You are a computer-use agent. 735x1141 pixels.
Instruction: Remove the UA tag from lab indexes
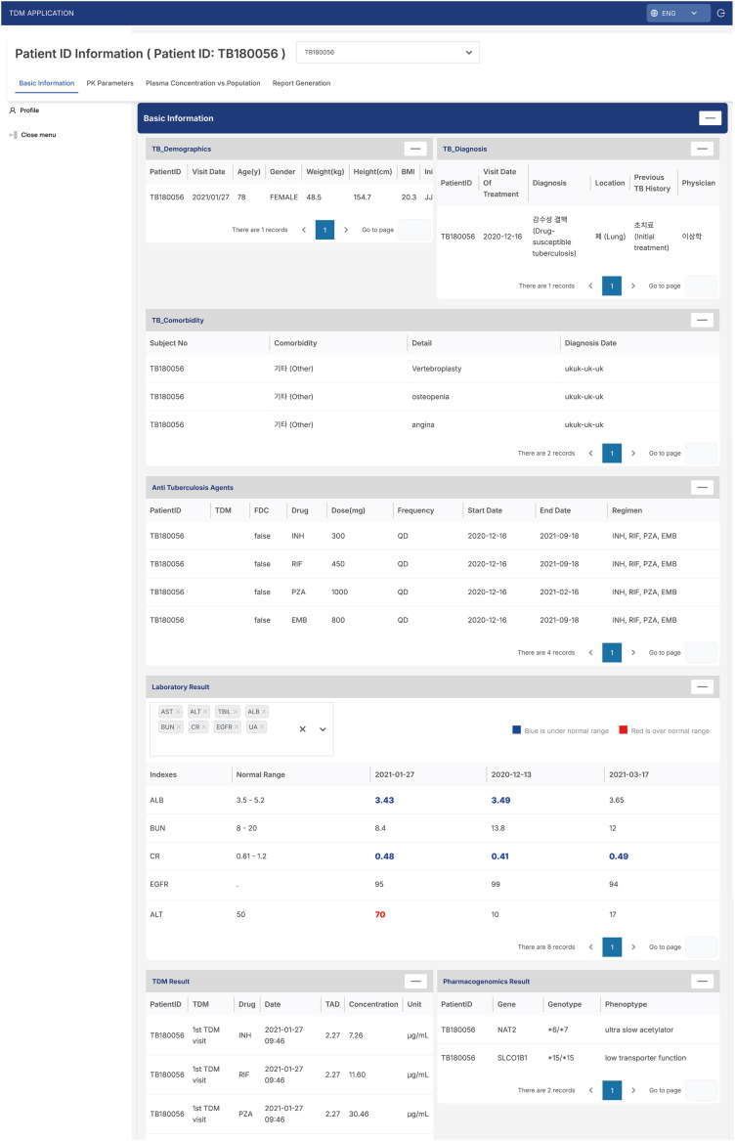point(262,727)
